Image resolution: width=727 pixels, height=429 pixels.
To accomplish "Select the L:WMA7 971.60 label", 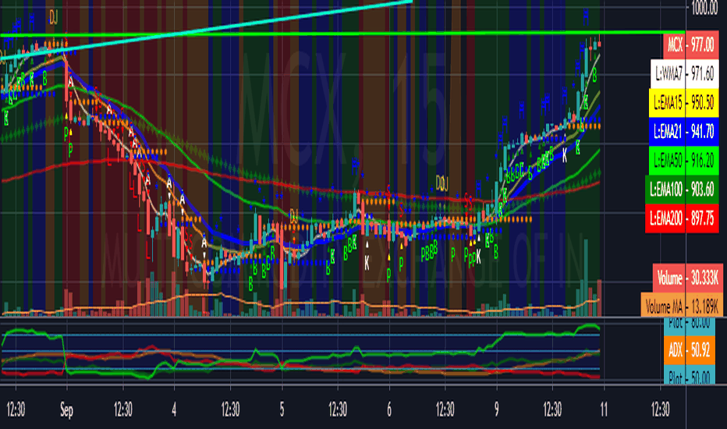I will tap(684, 73).
